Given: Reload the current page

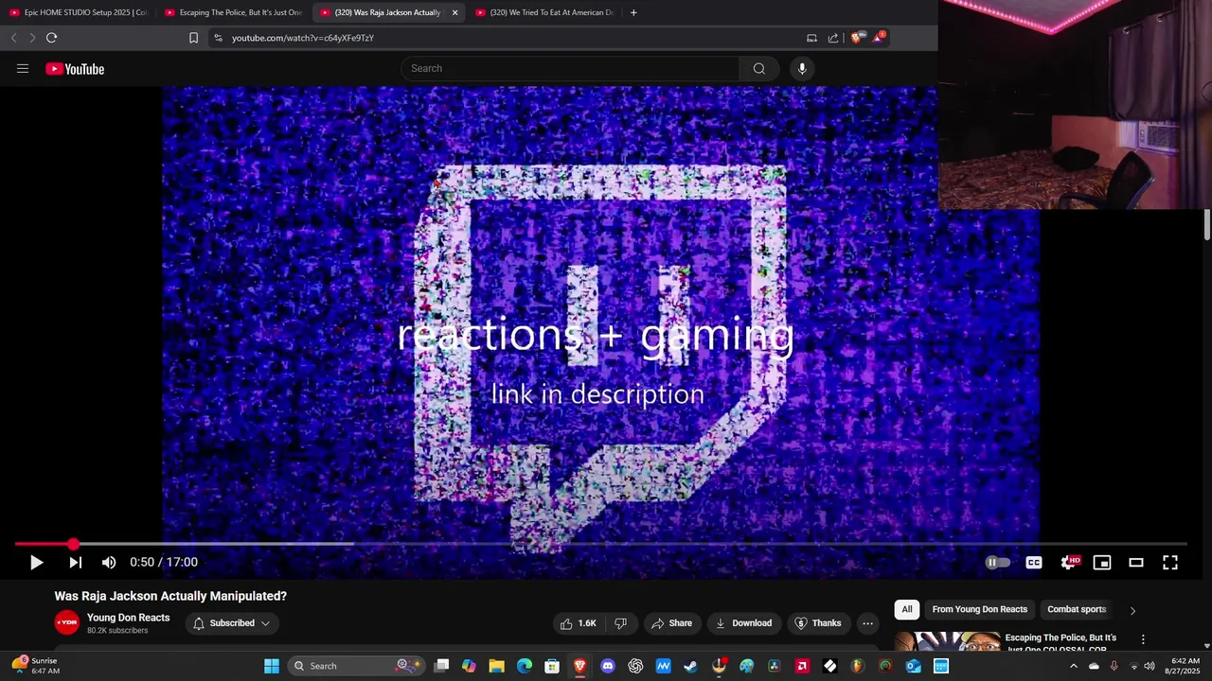Looking at the screenshot, I should point(51,38).
